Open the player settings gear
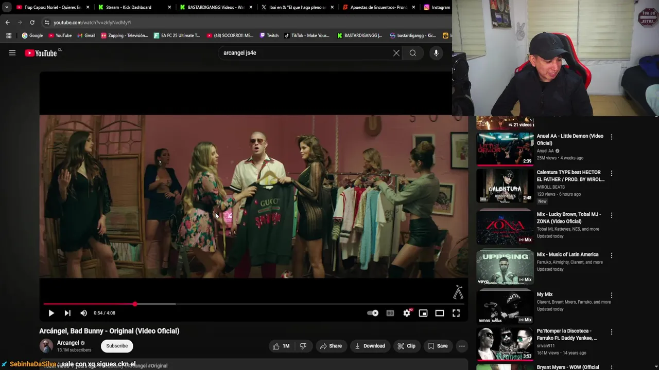659x370 pixels. 407,313
